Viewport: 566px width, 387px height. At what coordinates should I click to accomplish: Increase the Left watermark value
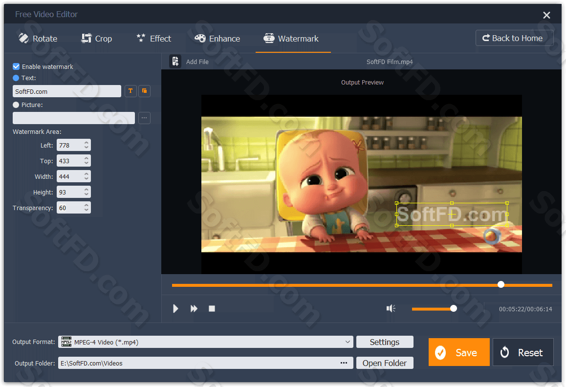tap(87, 143)
